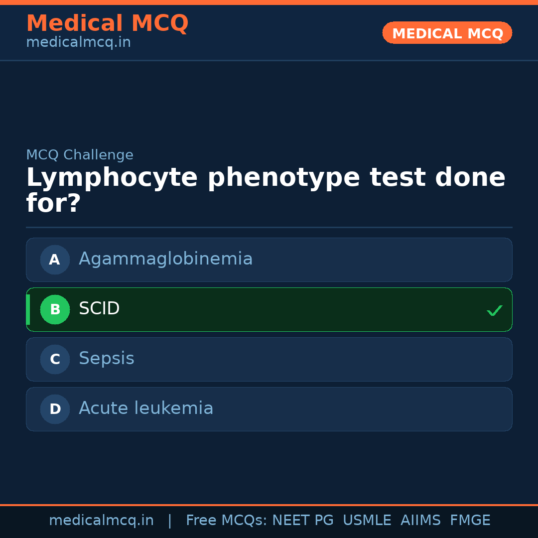The width and height of the screenshot is (538, 538).
Task: Click the green letter B circle badge
Action: [55, 309]
